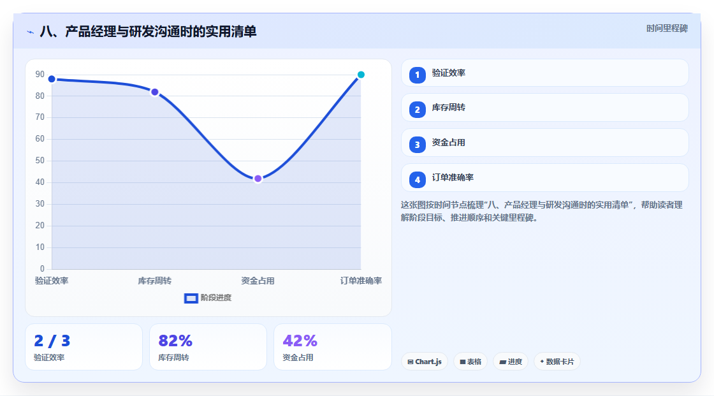The width and height of the screenshot is (714, 396).
Task: Open the 资金占用 milestone row
Action: (544, 143)
